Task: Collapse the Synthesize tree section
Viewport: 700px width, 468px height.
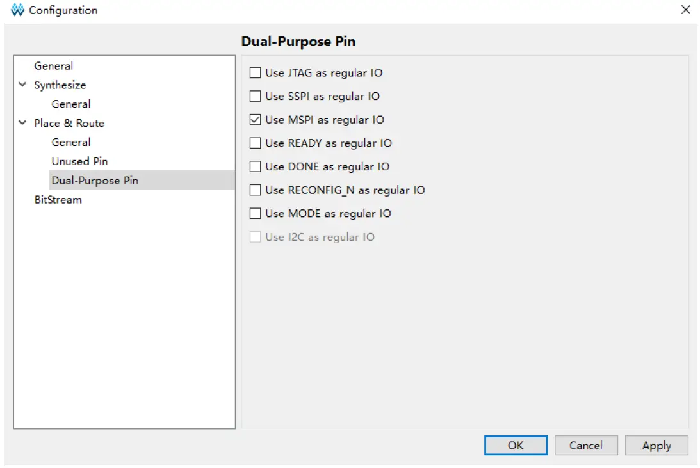Action: pyautogui.click(x=22, y=85)
